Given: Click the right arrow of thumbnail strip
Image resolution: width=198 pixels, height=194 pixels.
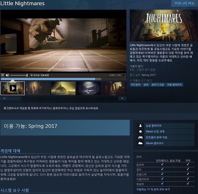Looking at the screenshot, I should coord(122,98).
